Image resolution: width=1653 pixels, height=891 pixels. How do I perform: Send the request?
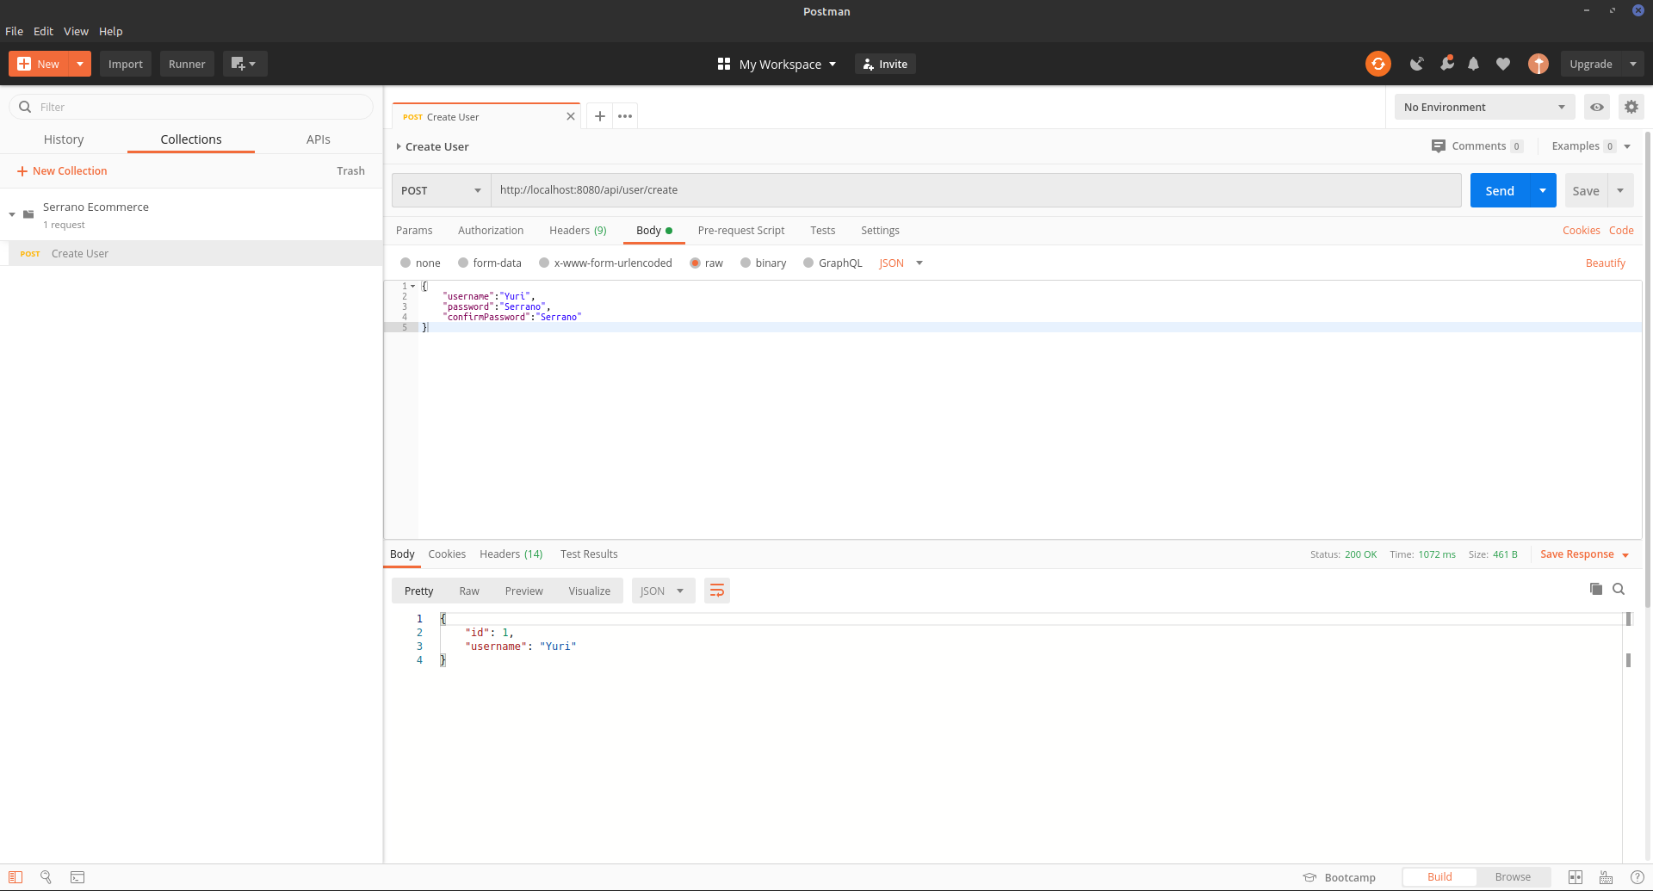[x=1500, y=190]
